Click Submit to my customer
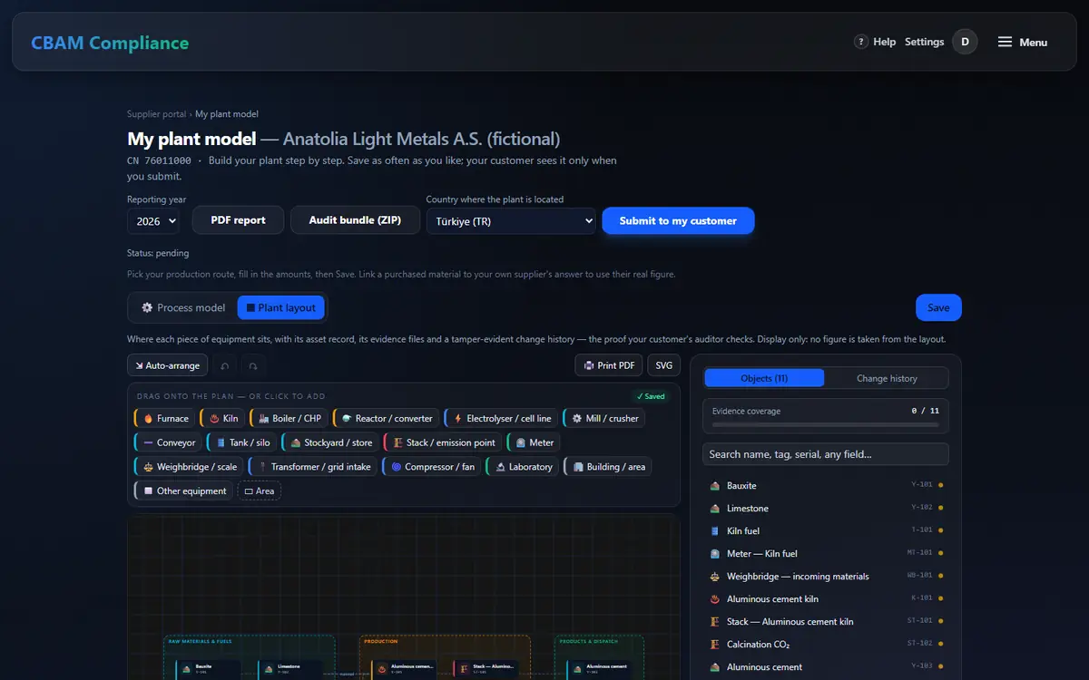 tap(678, 220)
